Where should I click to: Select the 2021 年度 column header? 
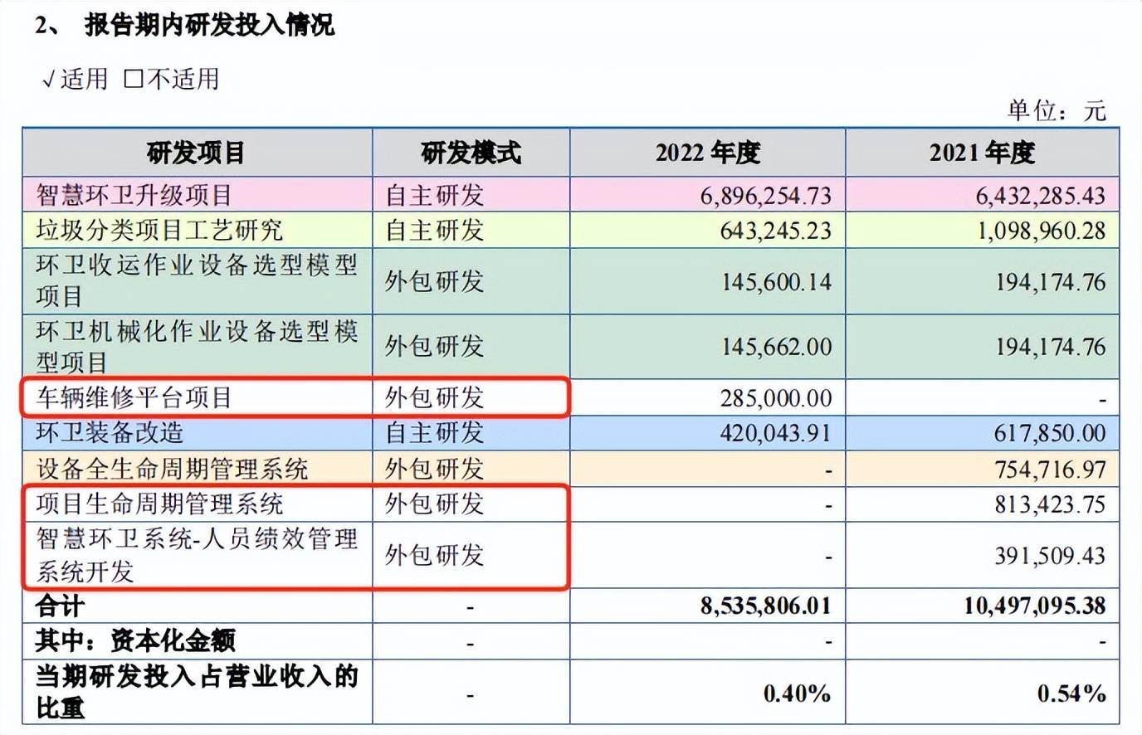coord(982,153)
